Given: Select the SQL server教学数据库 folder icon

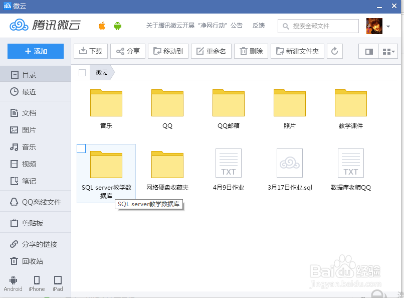Looking at the screenshot, I should point(106,164).
